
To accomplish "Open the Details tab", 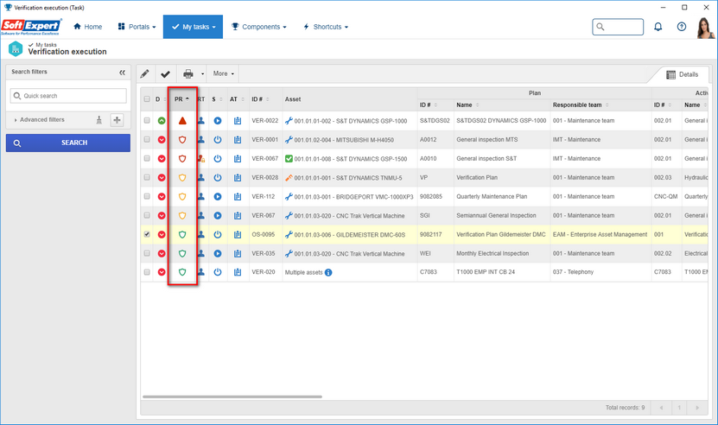I will click(683, 74).
